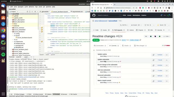
Task: Click Edit pull request title button
Action: pyautogui.click(x=146, y=36)
